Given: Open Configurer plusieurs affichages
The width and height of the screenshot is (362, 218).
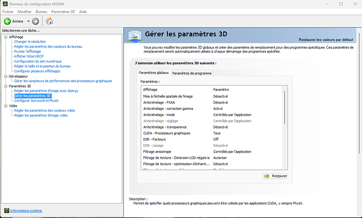Looking at the screenshot, I should [37, 71].
